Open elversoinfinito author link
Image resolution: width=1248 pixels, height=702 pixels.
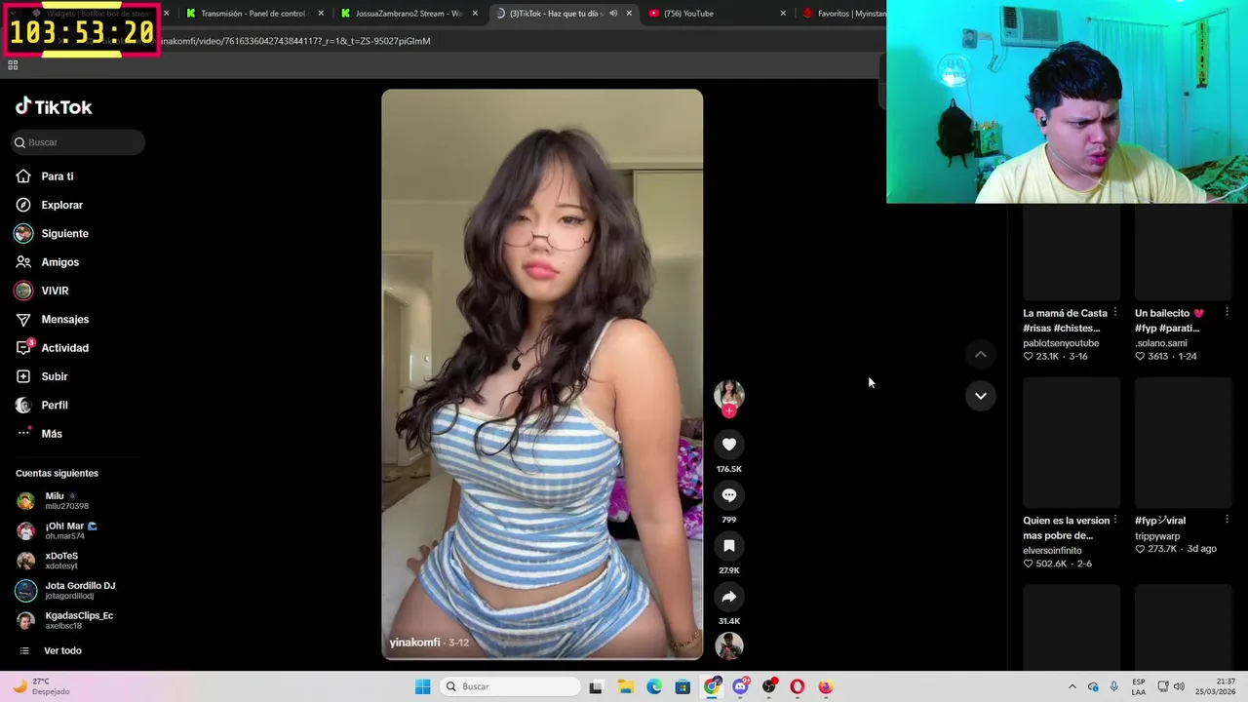[x=1052, y=551]
